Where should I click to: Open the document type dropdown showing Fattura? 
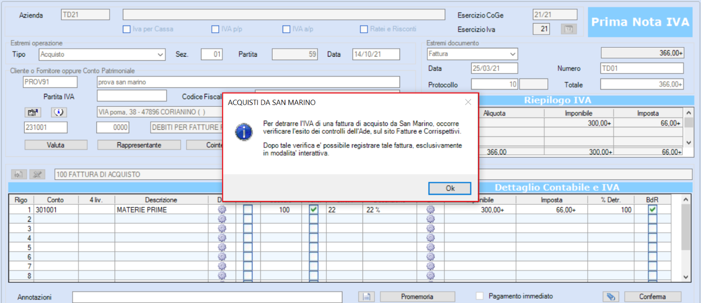[472, 54]
